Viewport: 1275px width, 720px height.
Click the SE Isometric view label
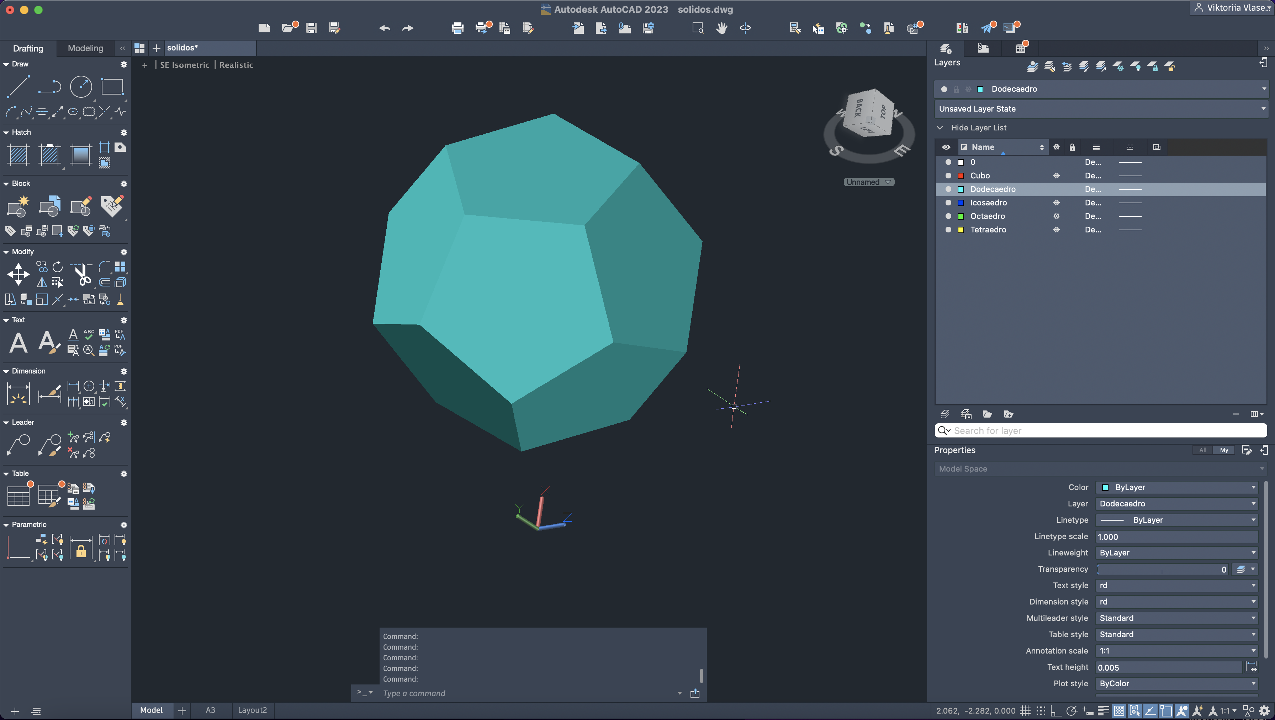pyautogui.click(x=185, y=65)
